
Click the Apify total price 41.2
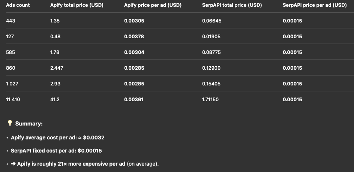pos(55,100)
